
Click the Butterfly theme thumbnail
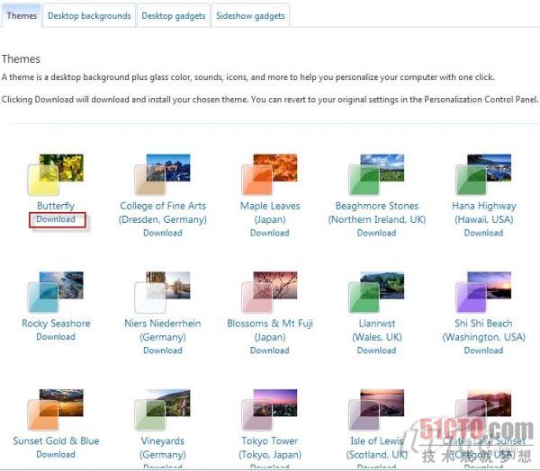(x=56, y=174)
